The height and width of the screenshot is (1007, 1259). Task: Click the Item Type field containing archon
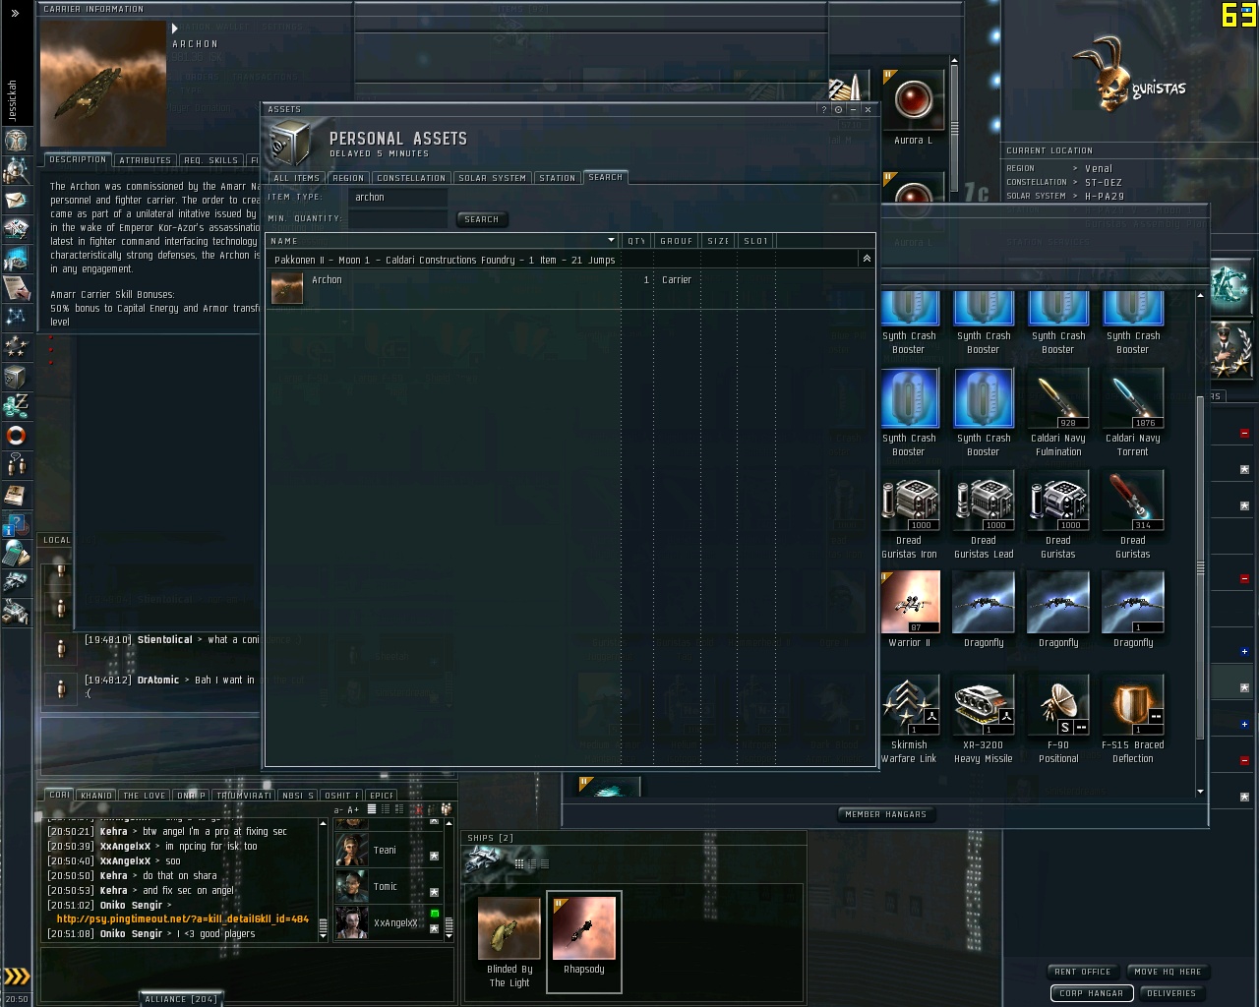click(398, 197)
